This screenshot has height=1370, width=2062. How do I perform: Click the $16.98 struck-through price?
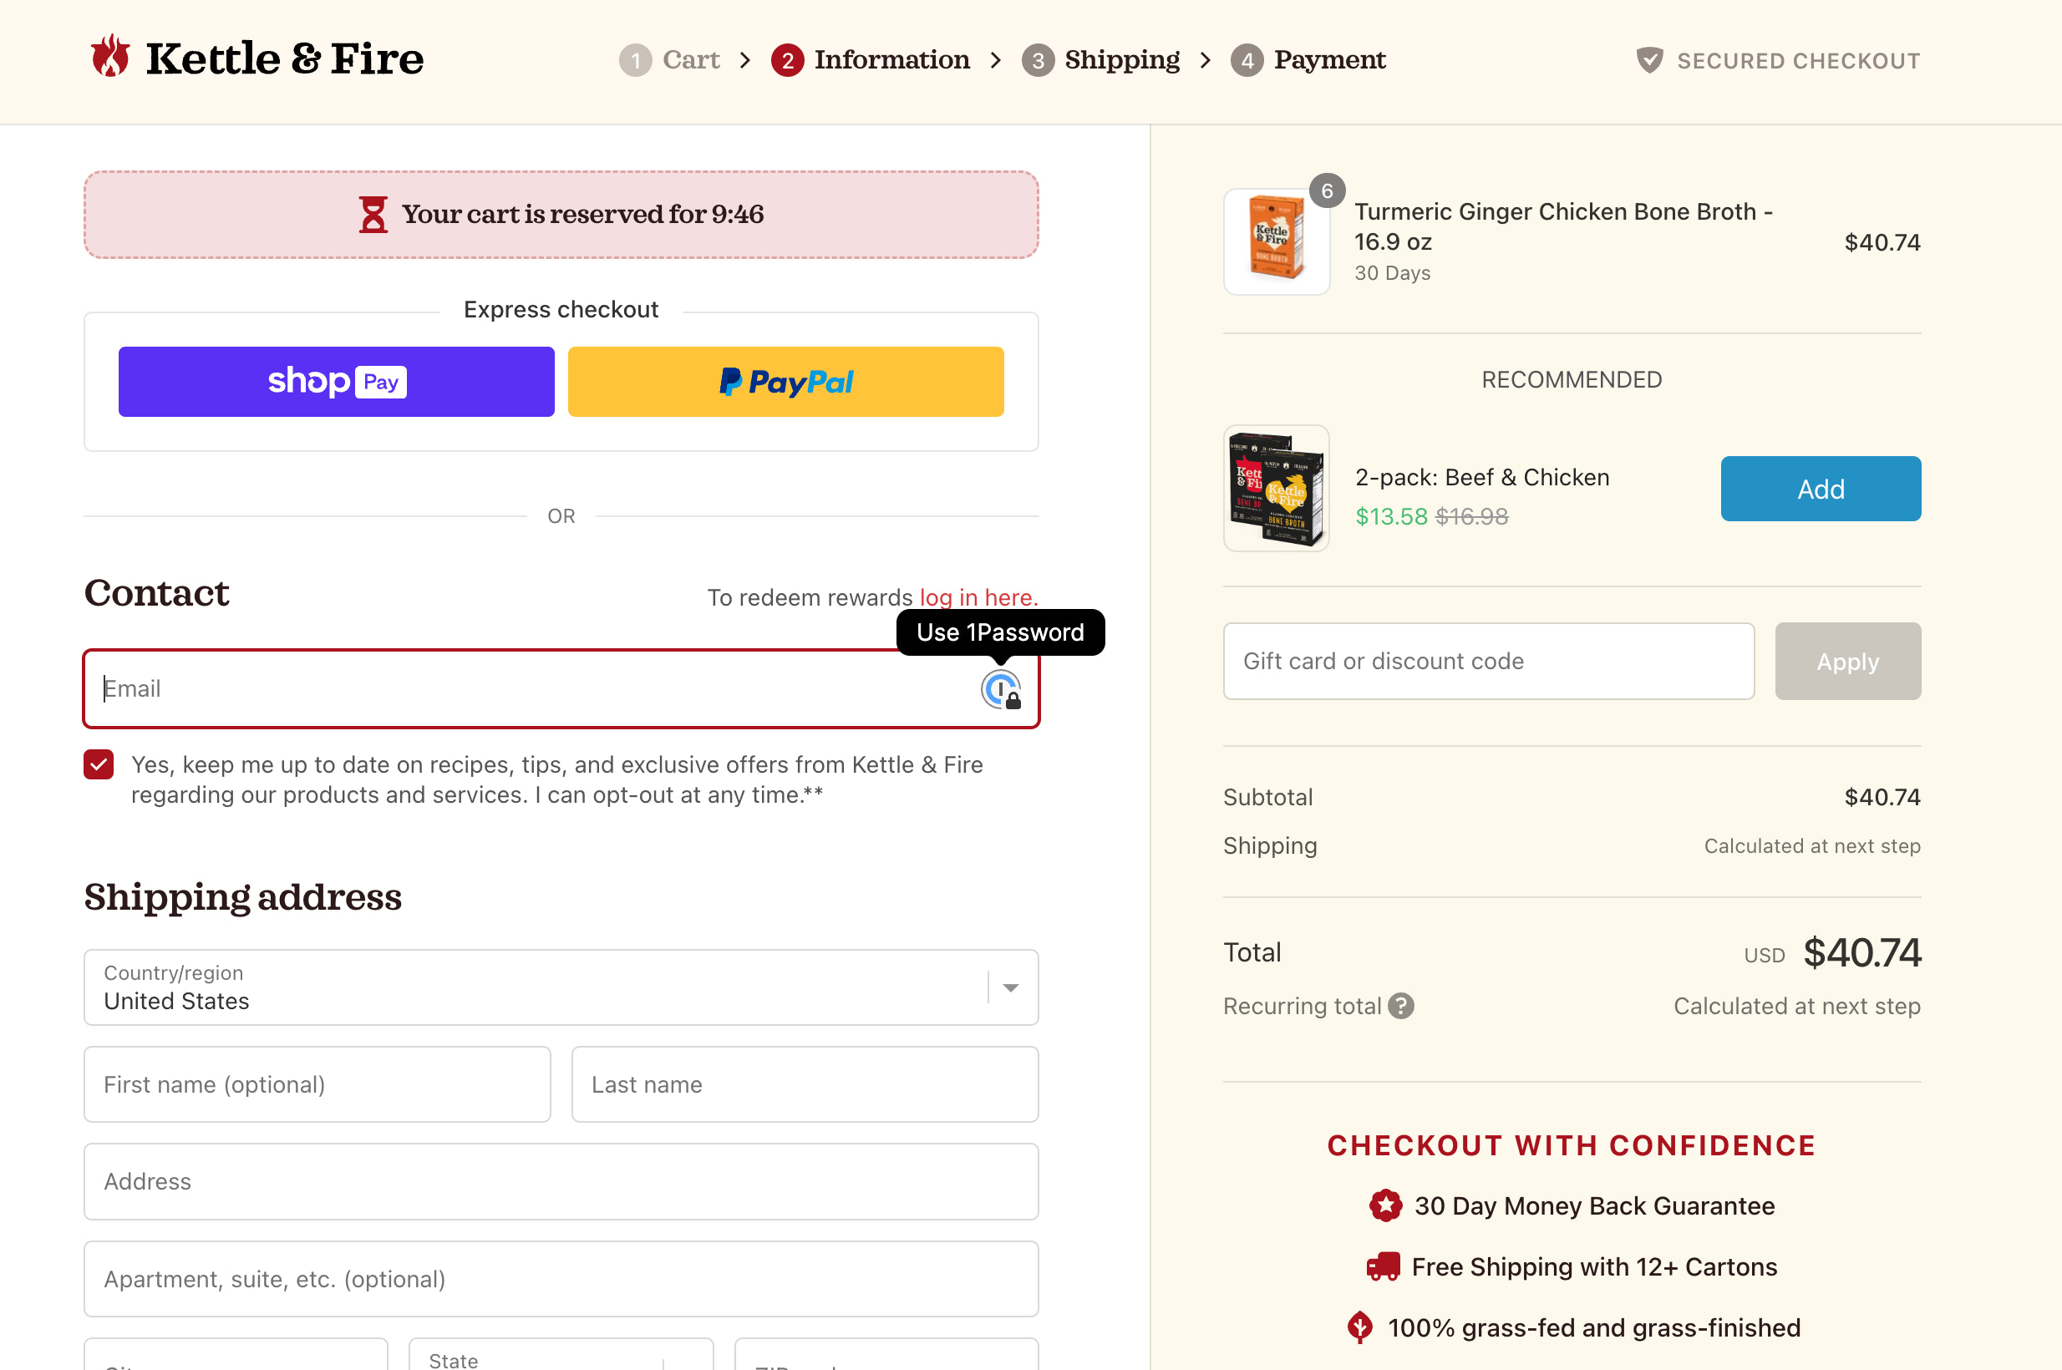1471,516
